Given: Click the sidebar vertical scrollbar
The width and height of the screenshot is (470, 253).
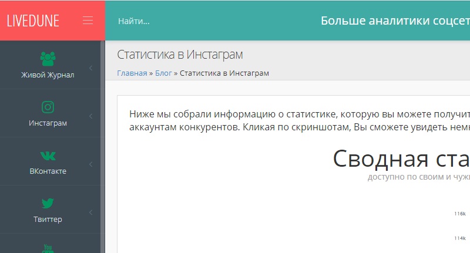Looking at the screenshot, I should [x=102, y=147].
